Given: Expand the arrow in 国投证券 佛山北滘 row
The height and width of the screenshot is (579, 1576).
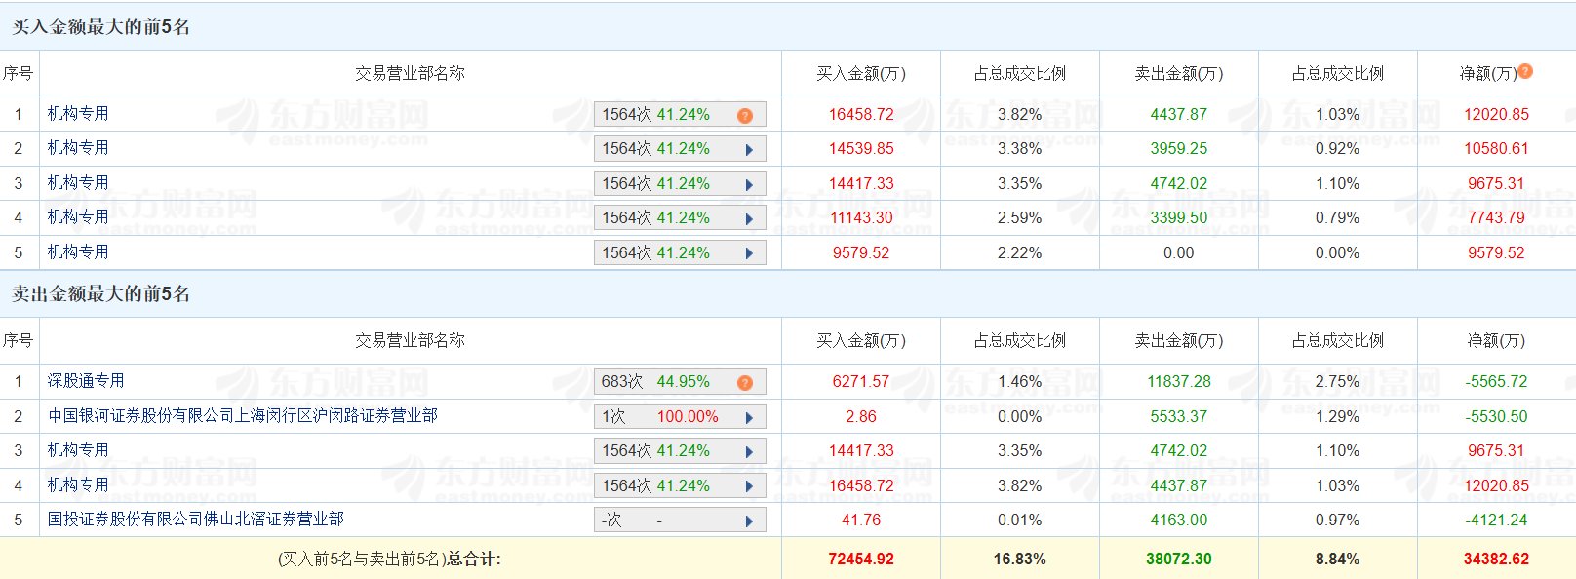Looking at the screenshot, I should tap(749, 521).
